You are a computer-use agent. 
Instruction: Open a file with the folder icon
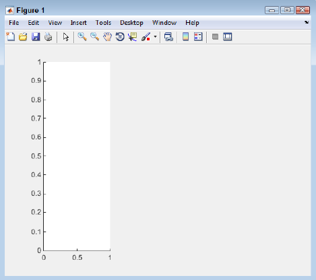[x=23, y=37]
